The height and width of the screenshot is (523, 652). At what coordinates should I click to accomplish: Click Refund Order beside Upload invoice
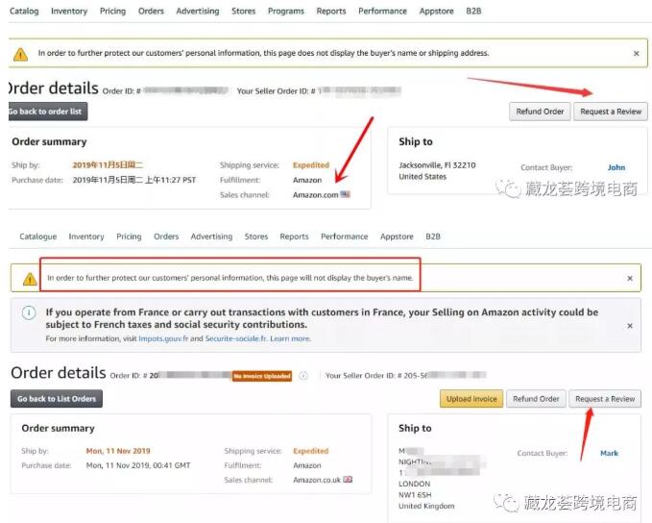[536, 398]
